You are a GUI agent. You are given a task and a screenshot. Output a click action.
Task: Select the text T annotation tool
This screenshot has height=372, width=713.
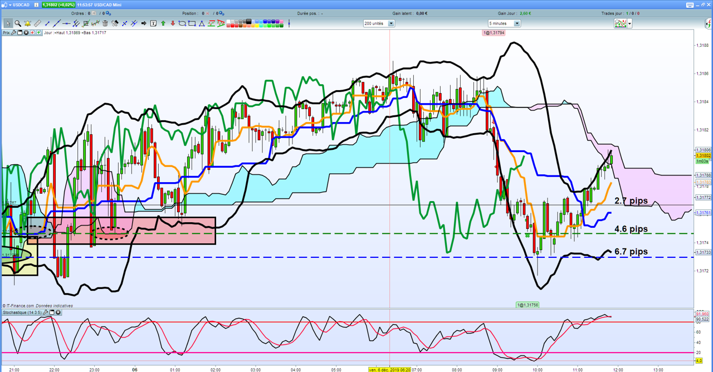point(153,23)
